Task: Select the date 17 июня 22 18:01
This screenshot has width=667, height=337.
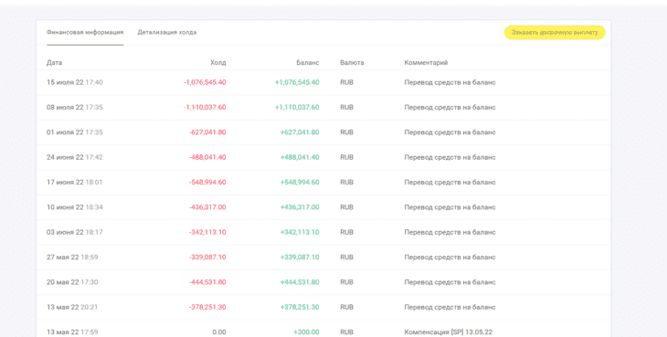Action: [x=74, y=183]
